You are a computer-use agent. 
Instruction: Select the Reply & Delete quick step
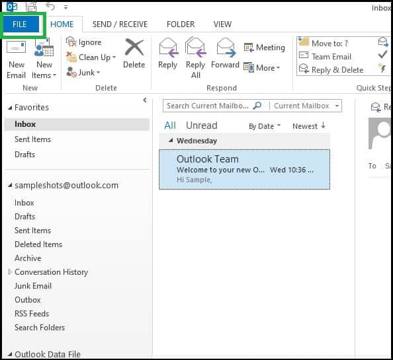331,70
